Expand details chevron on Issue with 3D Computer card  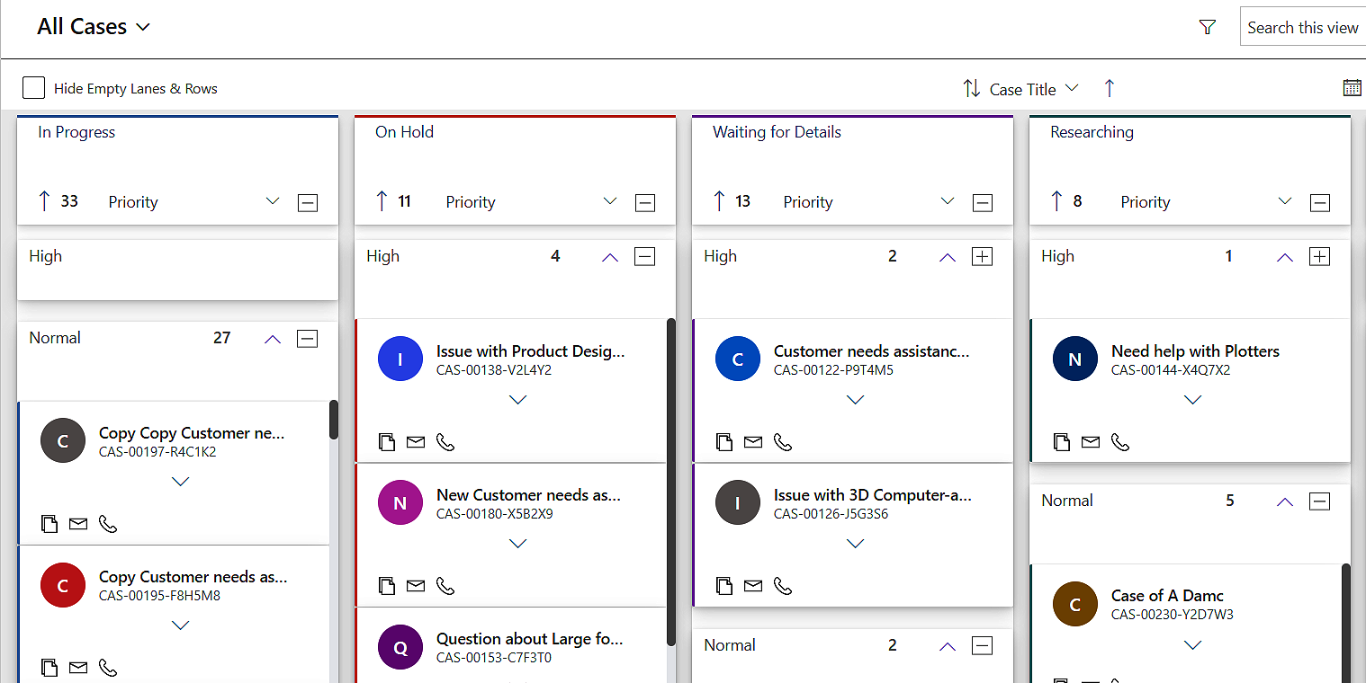click(856, 544)
